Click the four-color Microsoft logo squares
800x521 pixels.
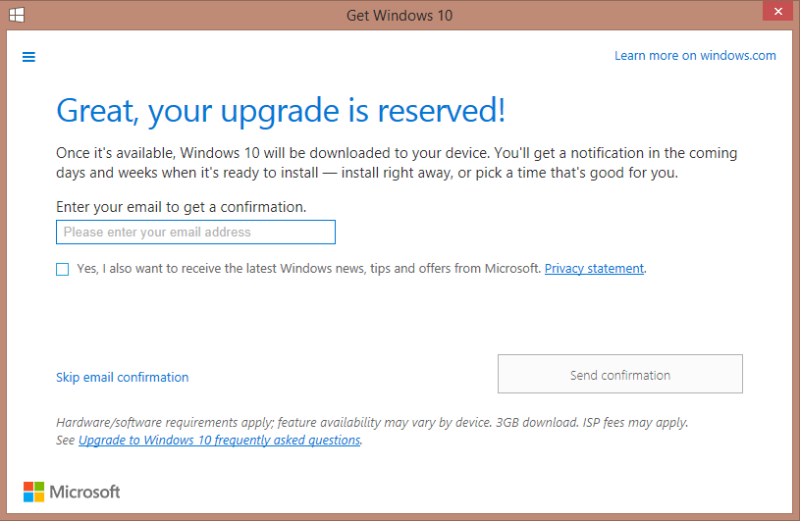(x=33, y=492)
